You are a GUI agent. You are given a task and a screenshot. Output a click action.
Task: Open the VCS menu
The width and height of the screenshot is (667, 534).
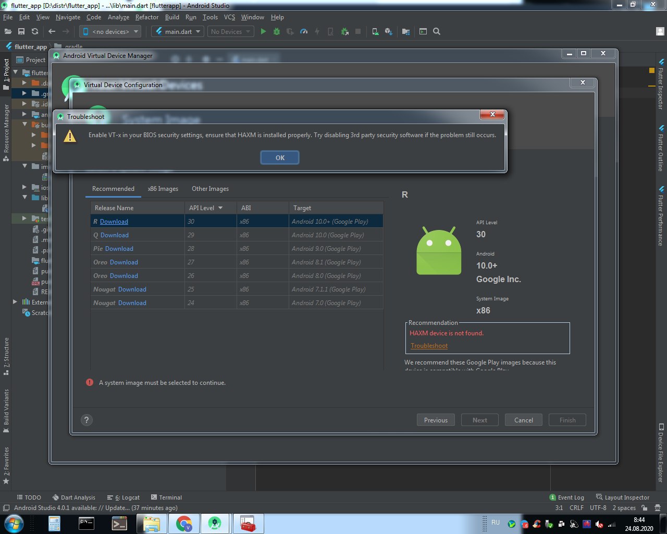coord(229,17)
